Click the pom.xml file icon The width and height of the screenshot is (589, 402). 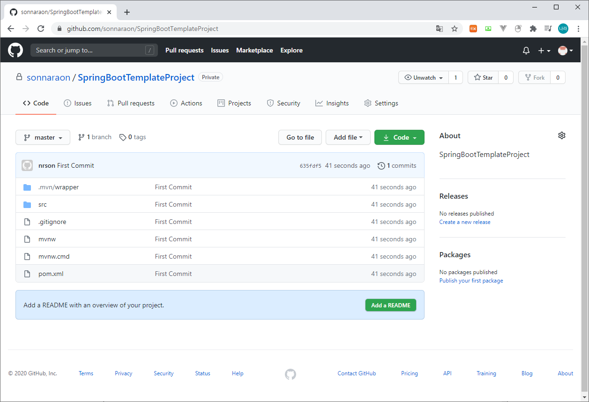pyautogui.click(x=27, y=274)
